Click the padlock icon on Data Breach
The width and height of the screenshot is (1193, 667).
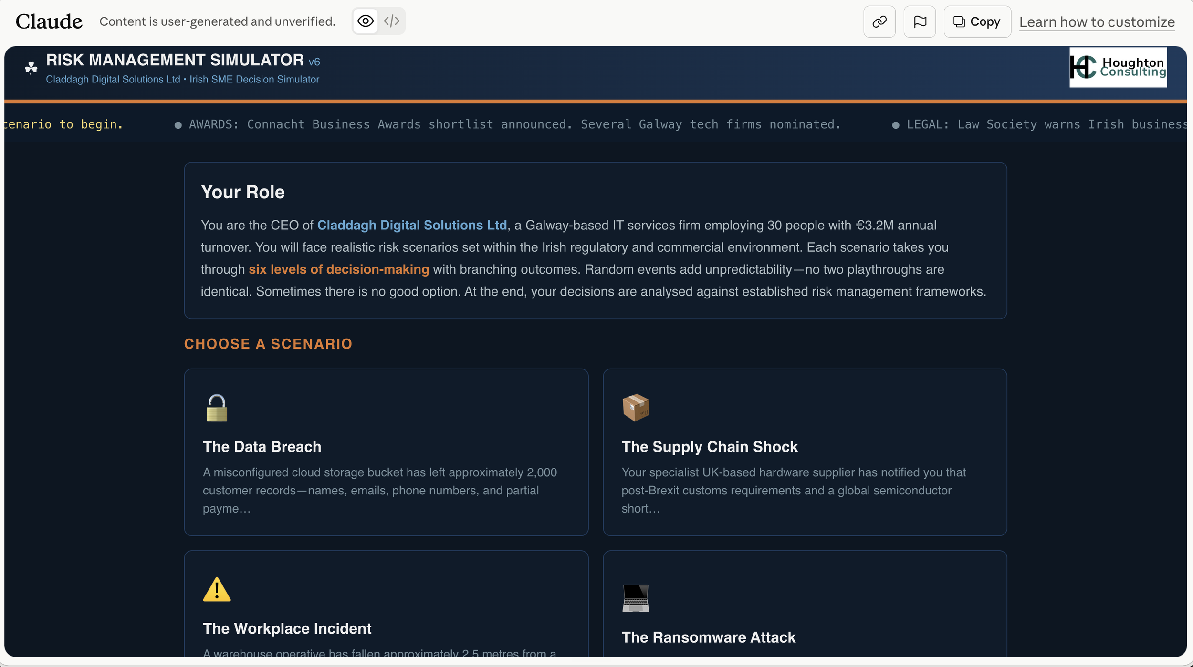[217, 408]
